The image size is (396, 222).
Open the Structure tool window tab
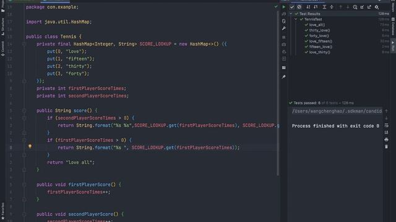pyautogui.click(x=2, y=26)
